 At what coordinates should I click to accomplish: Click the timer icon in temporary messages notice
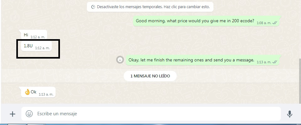(93, 7)
